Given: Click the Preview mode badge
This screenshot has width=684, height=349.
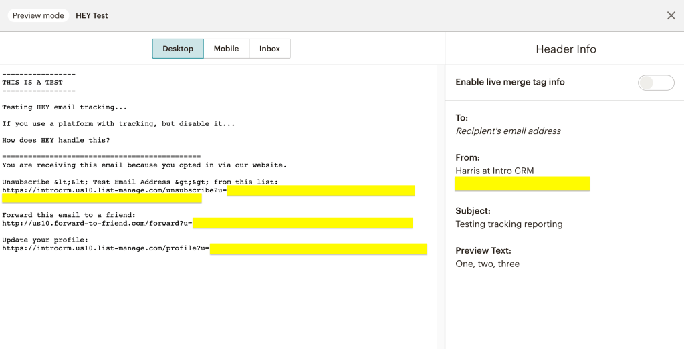Looking at the screenshot, I should tap(38, 15).
